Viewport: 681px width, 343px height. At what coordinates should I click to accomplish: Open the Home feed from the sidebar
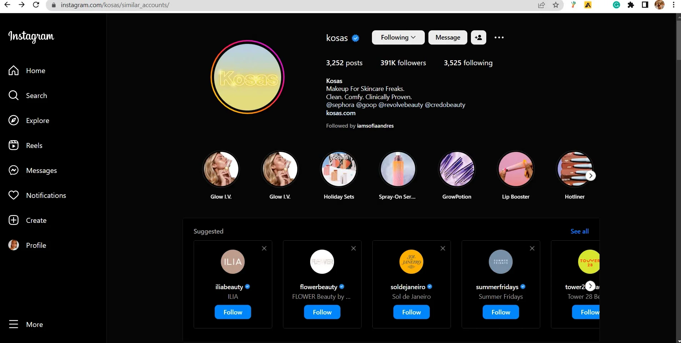(x=14, y=70)
